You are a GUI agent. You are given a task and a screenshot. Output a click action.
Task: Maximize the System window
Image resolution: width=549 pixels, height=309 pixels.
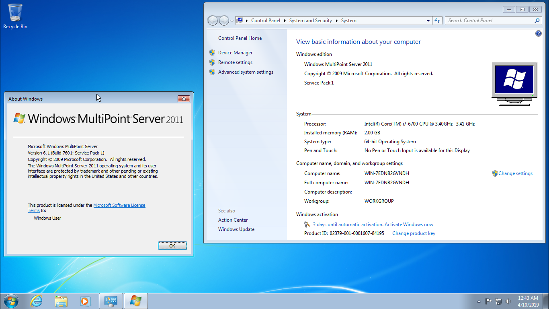click(x=522, y=9)
